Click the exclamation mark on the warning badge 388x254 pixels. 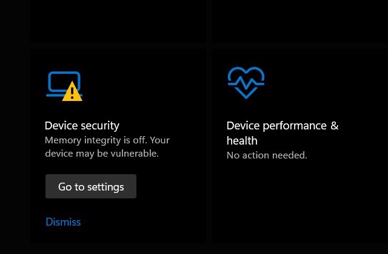point(72,93)
